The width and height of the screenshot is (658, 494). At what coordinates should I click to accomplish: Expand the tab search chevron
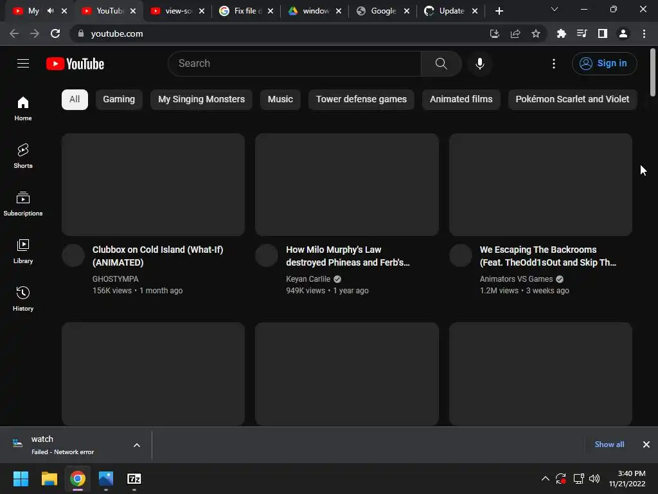tap(555, 9)
